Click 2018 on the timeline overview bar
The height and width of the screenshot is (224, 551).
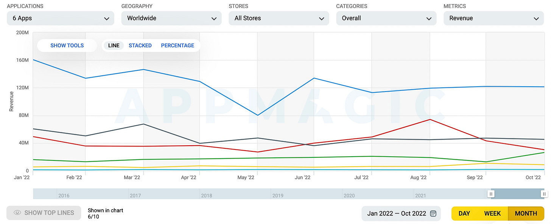207,196
